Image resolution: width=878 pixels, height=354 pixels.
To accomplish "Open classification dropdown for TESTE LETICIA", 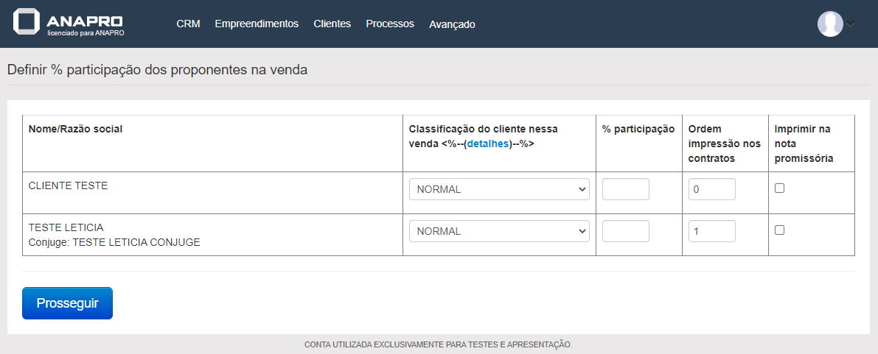I will [x=499, y=231].
